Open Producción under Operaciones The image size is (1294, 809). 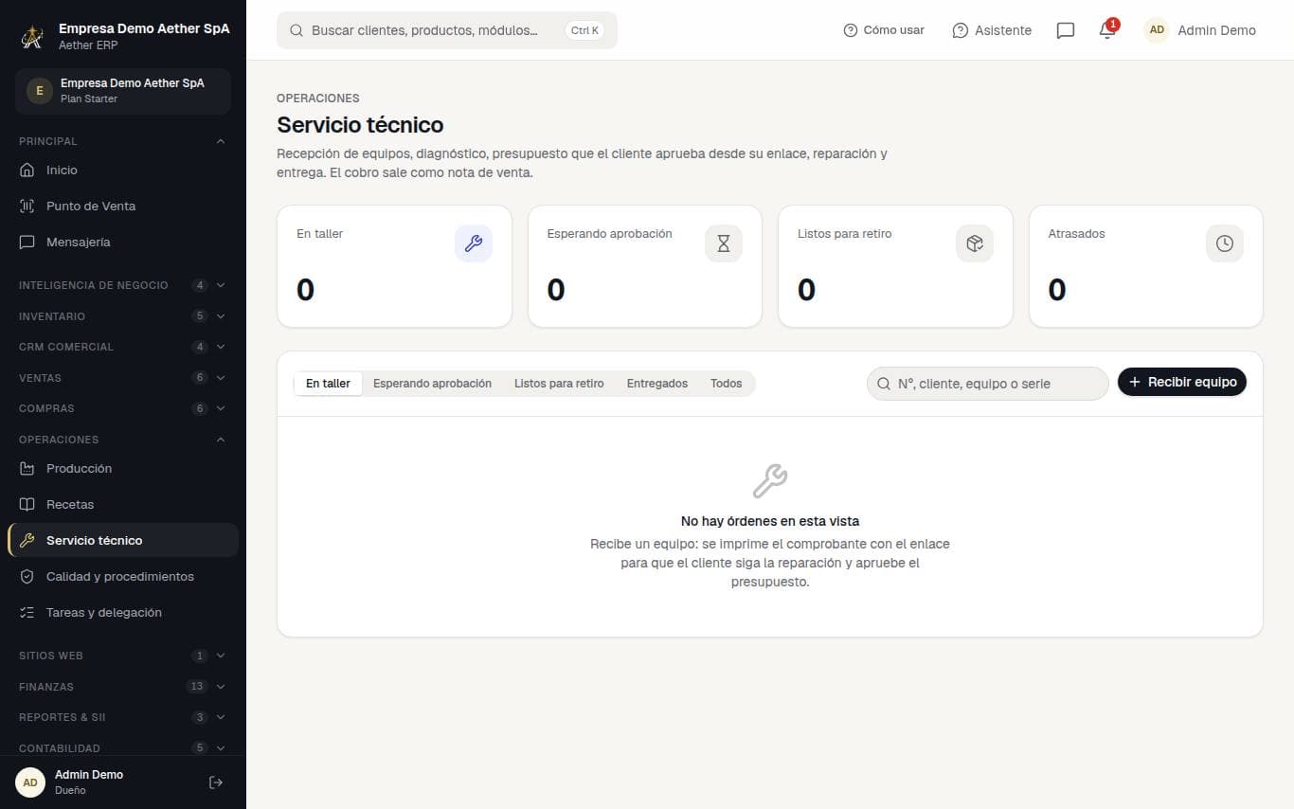point(123,469)
